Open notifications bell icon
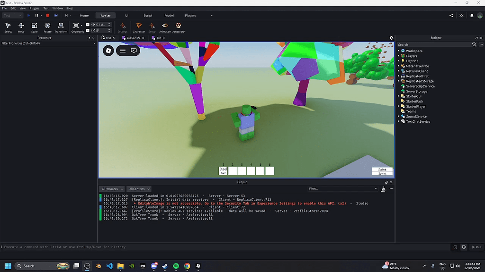The height and width of the screenshot is (272, 485). coord(472,16)
